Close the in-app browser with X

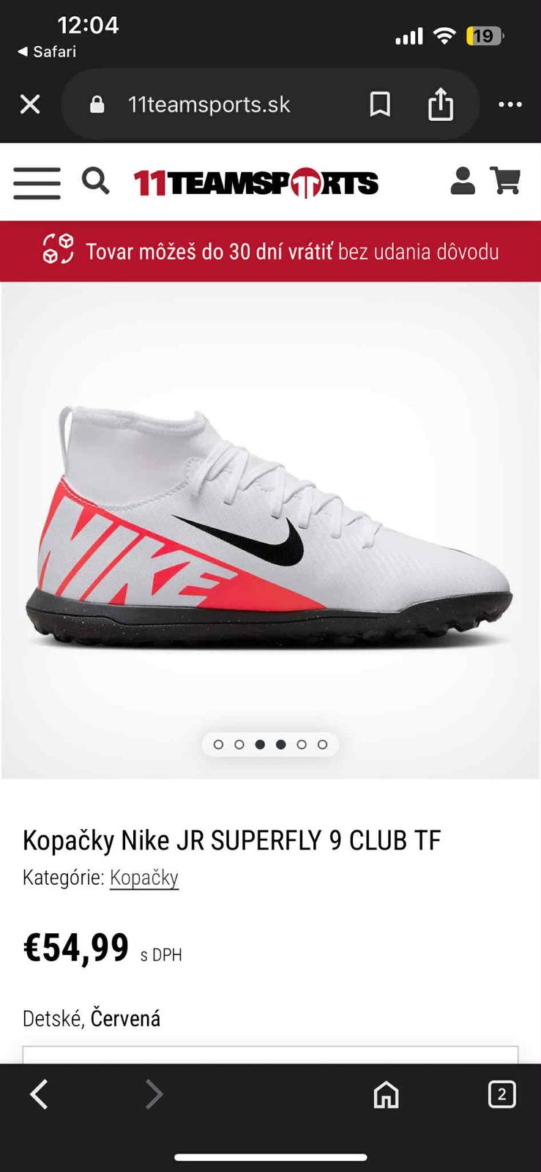coord(30,105)
